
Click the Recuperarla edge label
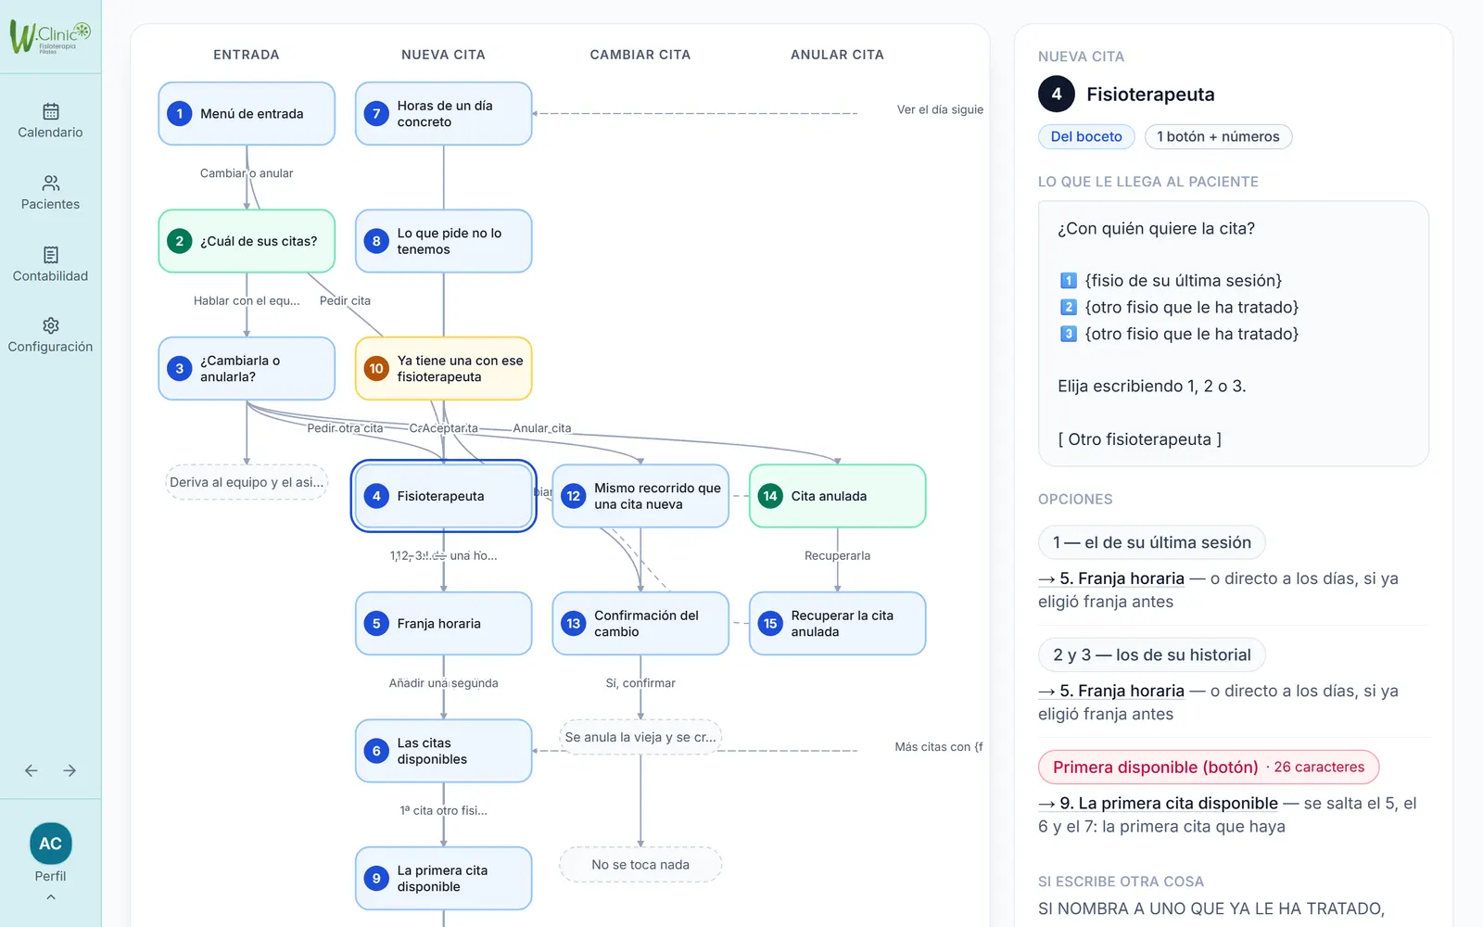(x=838, y=555)
